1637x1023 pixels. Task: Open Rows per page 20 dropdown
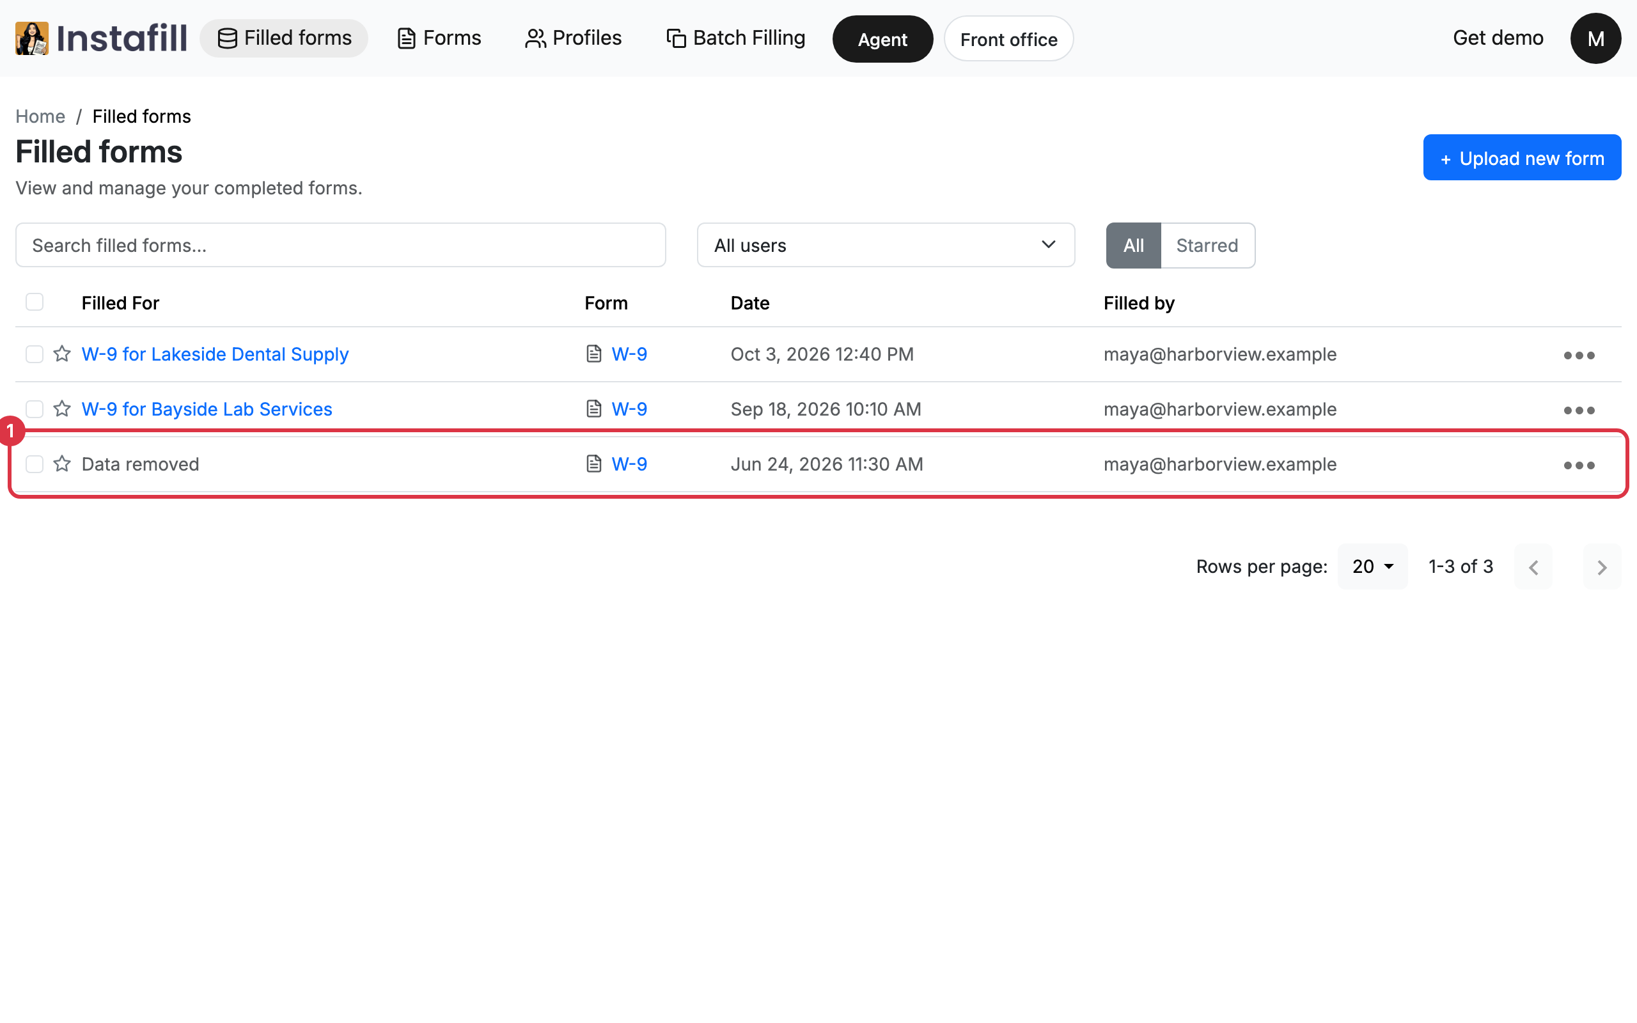(1372, 566)
